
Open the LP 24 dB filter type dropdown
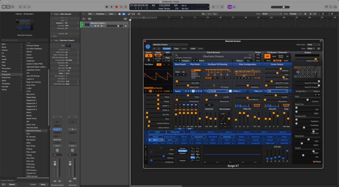218,91
